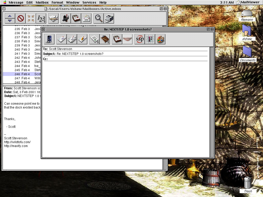Click into the To field with Scott Stevenson
263x197 pixels.
[x=128, y=49]
